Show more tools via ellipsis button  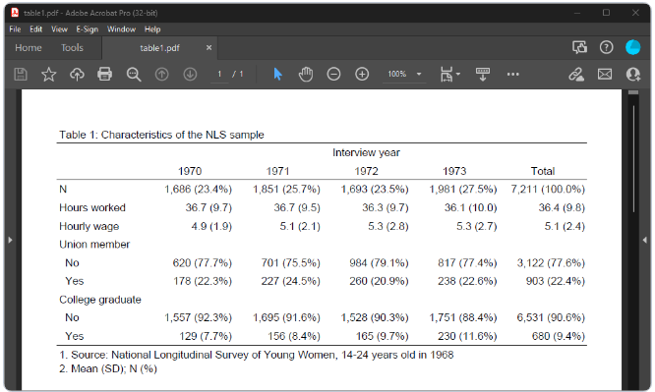tap(513, 75)
